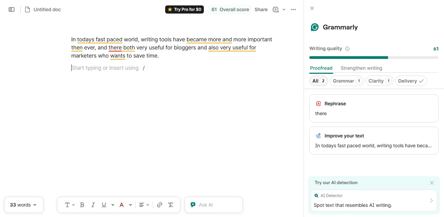Click the red-underlined word 'there'
The width and height of the screenshot is (444, 217).
[x=115, y=48]
